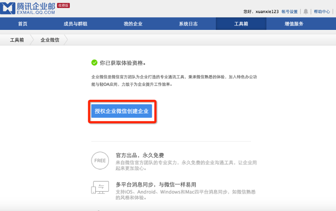This screenshot has width=336, height=211.
Task: Click the FREE circle icon
Action: point(99,161)
